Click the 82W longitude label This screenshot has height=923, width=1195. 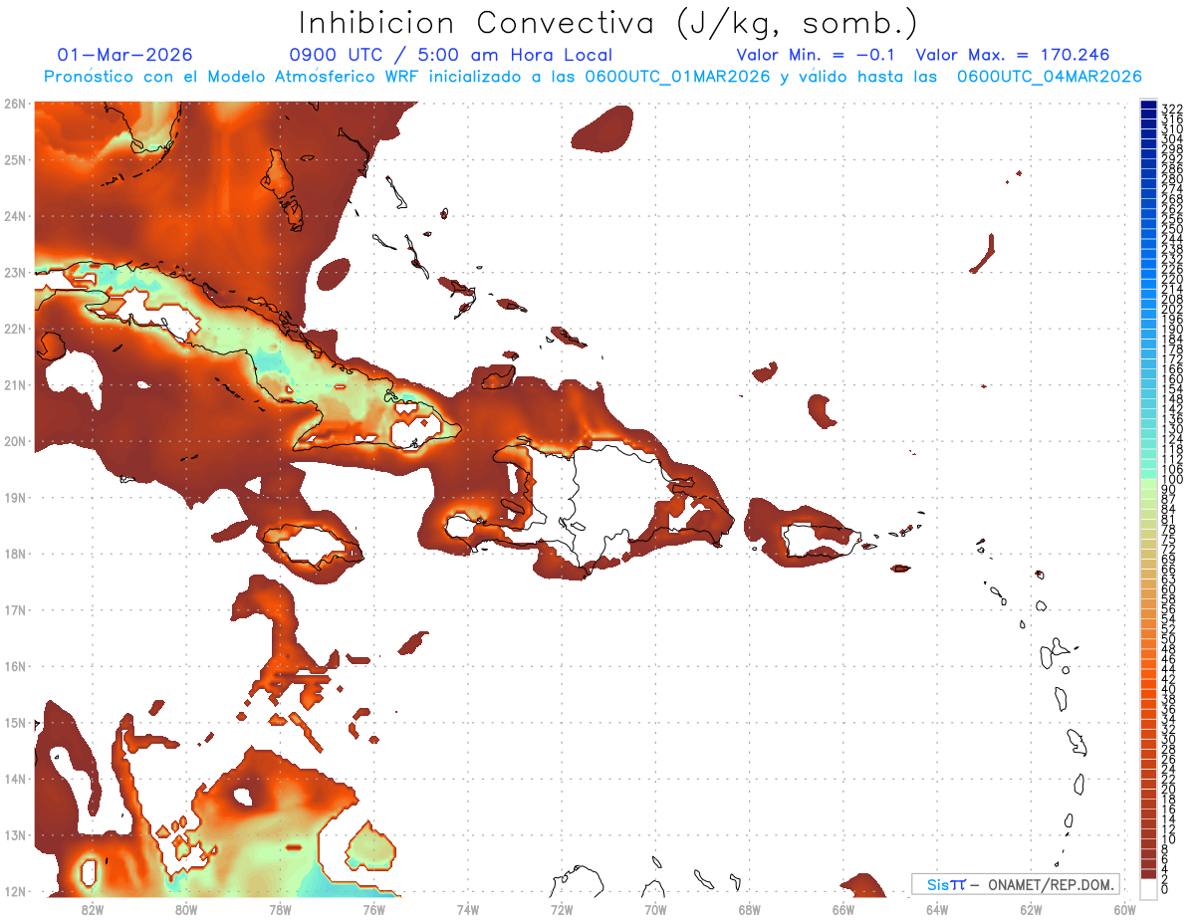click(93, 908)
